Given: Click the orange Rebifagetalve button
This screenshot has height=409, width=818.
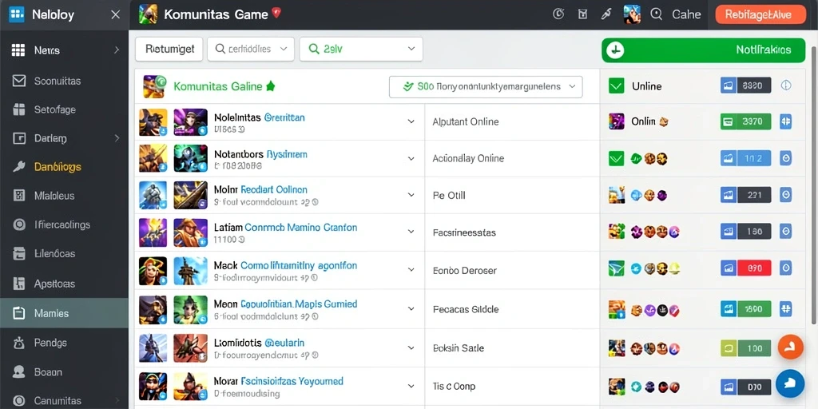Looking at the screenshot, I should point(760,14).
